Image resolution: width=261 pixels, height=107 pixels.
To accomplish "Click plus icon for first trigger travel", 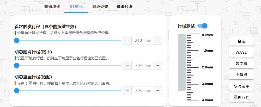I will [158, 40].
